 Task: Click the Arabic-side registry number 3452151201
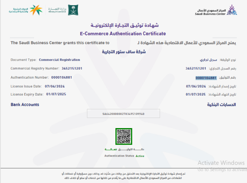pyautogui.click(x=196, y=68)
